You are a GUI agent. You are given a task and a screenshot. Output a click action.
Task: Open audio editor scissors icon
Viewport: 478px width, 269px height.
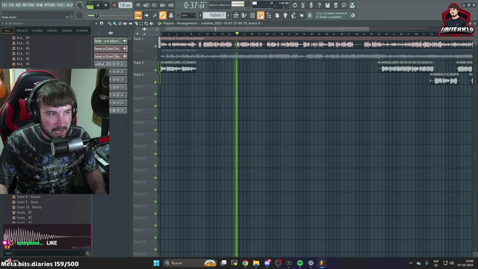(303, 5)
